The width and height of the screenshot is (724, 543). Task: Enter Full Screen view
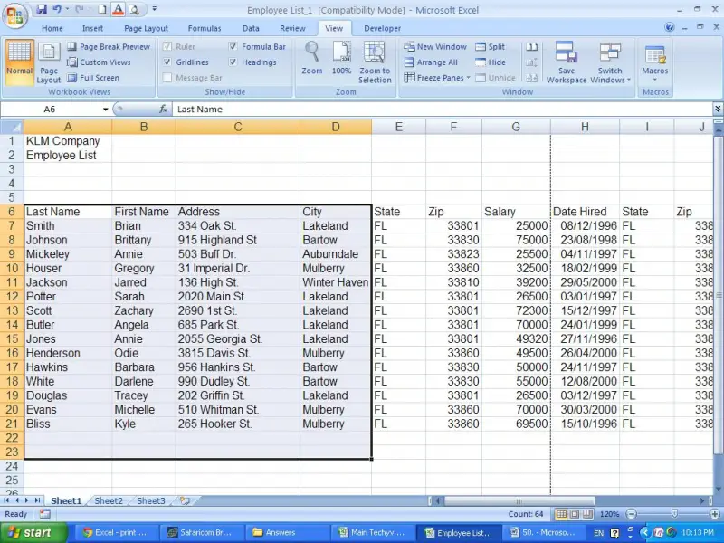coord(93,78)
